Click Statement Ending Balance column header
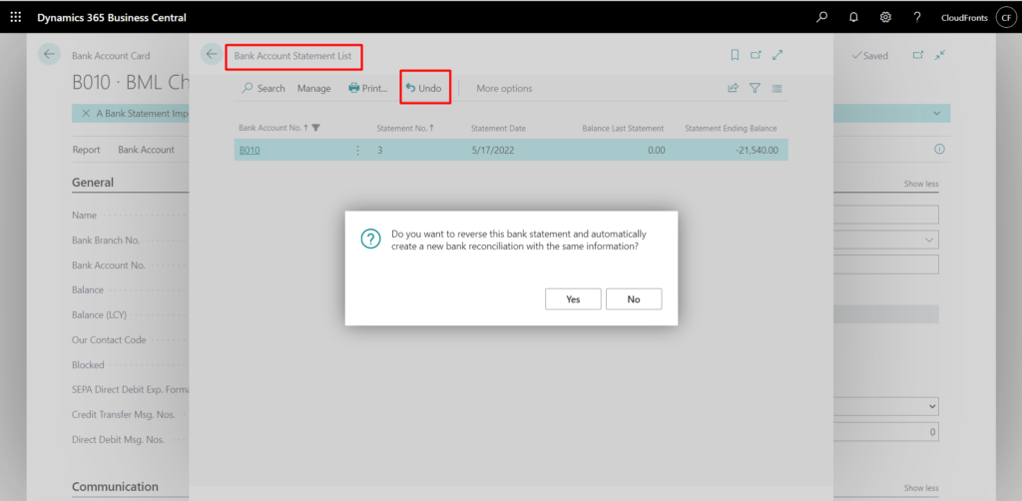1022x501 pixels. pos(731,128)
